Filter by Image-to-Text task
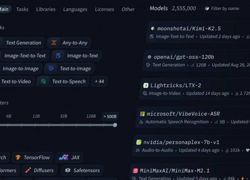The width and height of the screenshot is (250, 180). [x=77, y=56]
